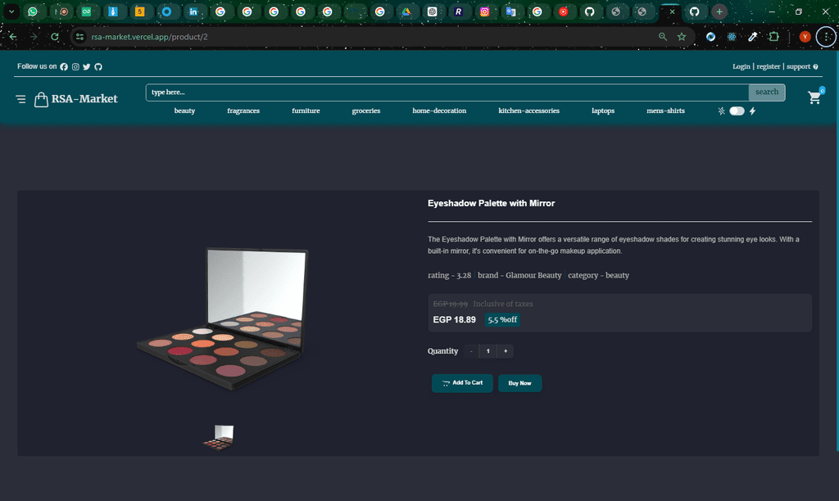Open the hamburger side menu
The image size is (839, 501).
click(20, 99)
